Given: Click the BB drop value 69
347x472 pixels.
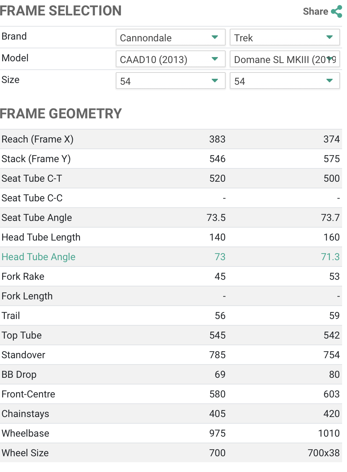Looking at the screenshot, I should [x=220, y=375].
